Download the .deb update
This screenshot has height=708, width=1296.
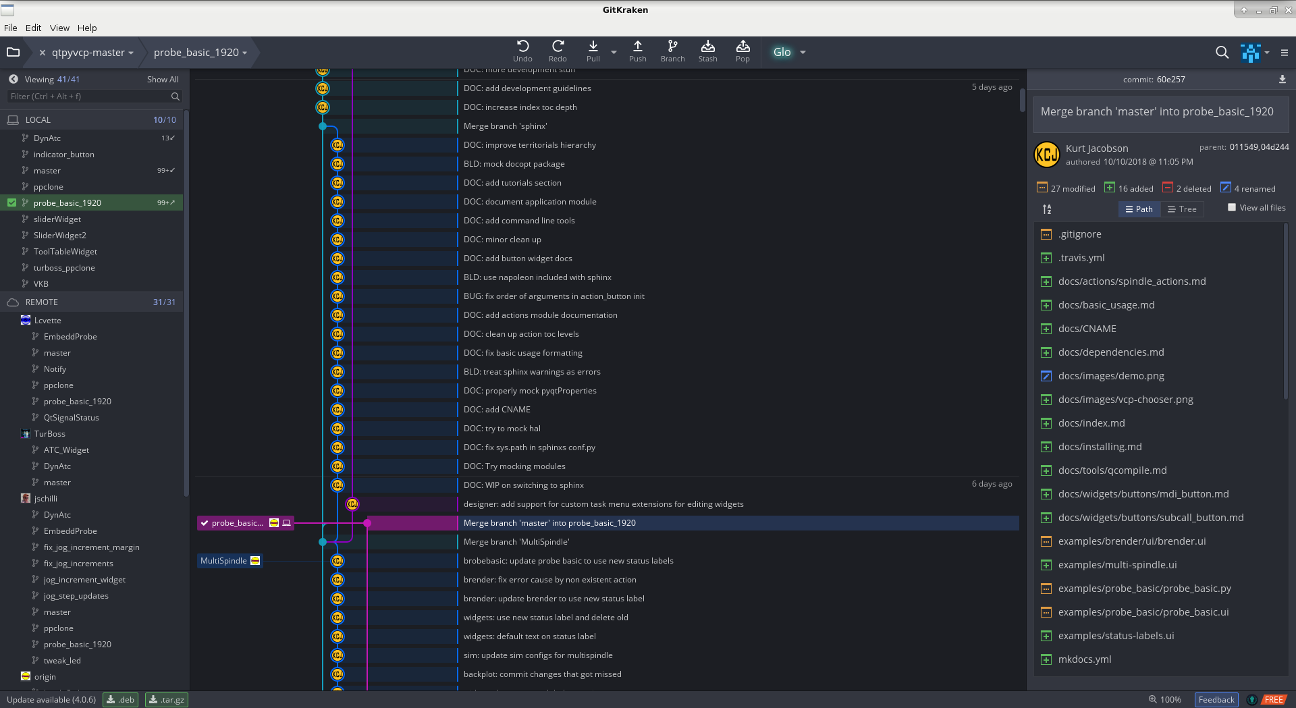(120, 700)
